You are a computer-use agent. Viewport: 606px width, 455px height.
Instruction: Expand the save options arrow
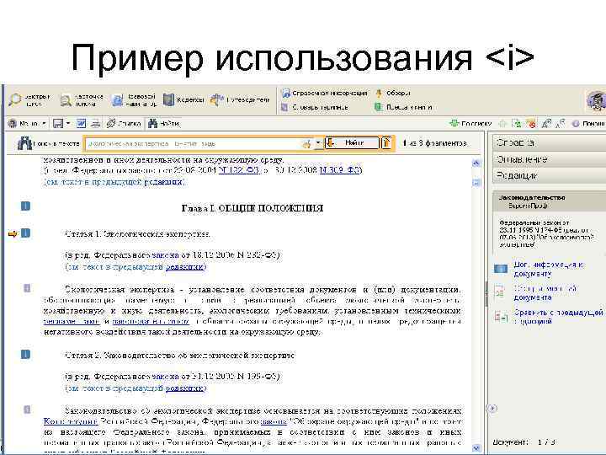click(x=68, y=123)
